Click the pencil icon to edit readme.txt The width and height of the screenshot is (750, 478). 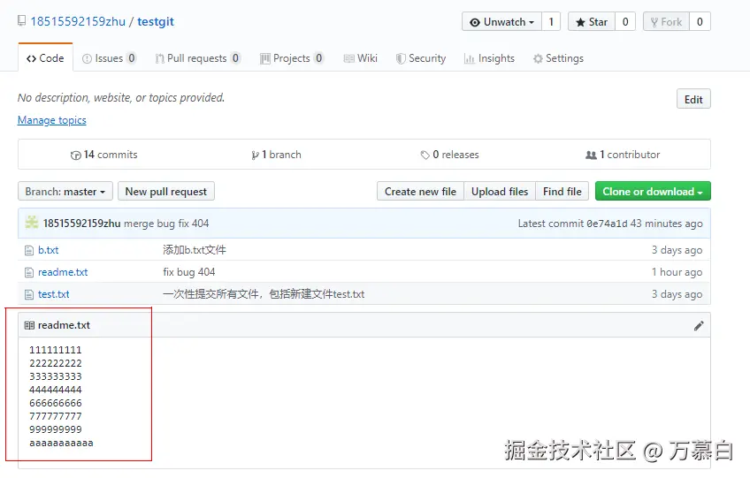(699, 325)
